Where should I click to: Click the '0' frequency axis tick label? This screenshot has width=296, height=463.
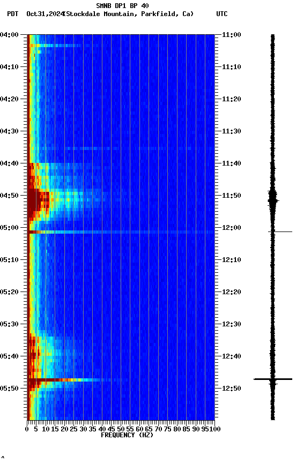point(27,429)
